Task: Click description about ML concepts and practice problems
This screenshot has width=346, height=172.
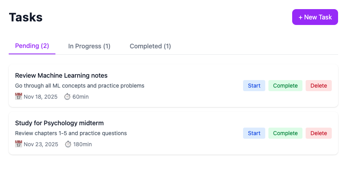Action: click(x=80, y=86)
